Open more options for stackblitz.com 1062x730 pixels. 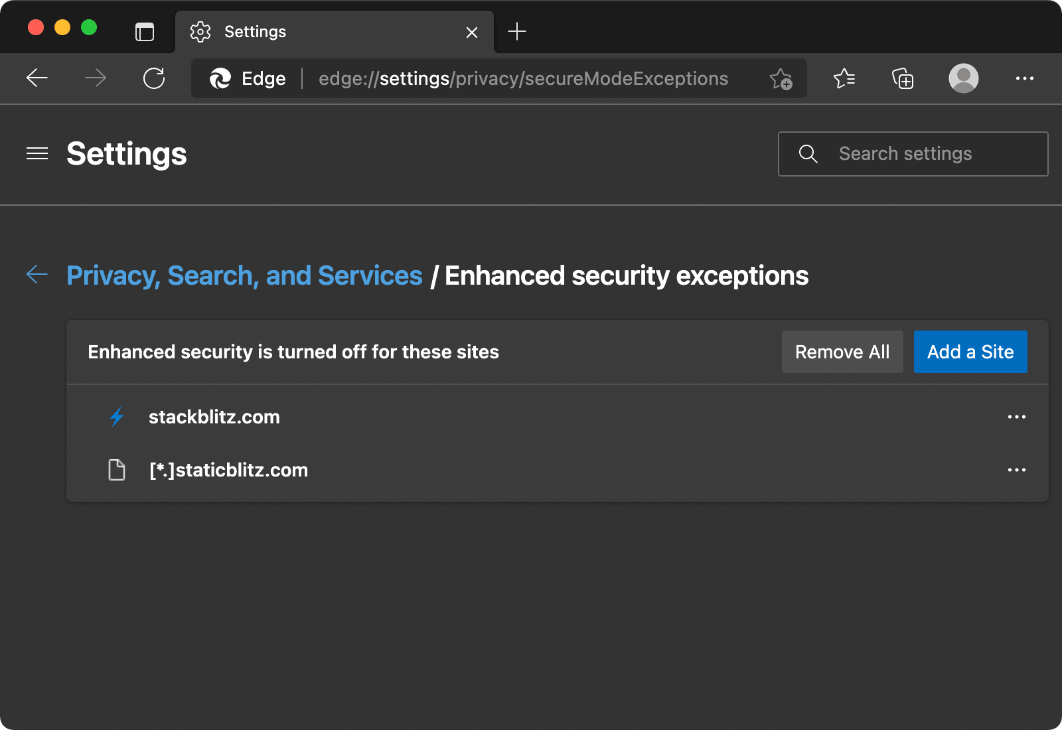[1016, 417]
